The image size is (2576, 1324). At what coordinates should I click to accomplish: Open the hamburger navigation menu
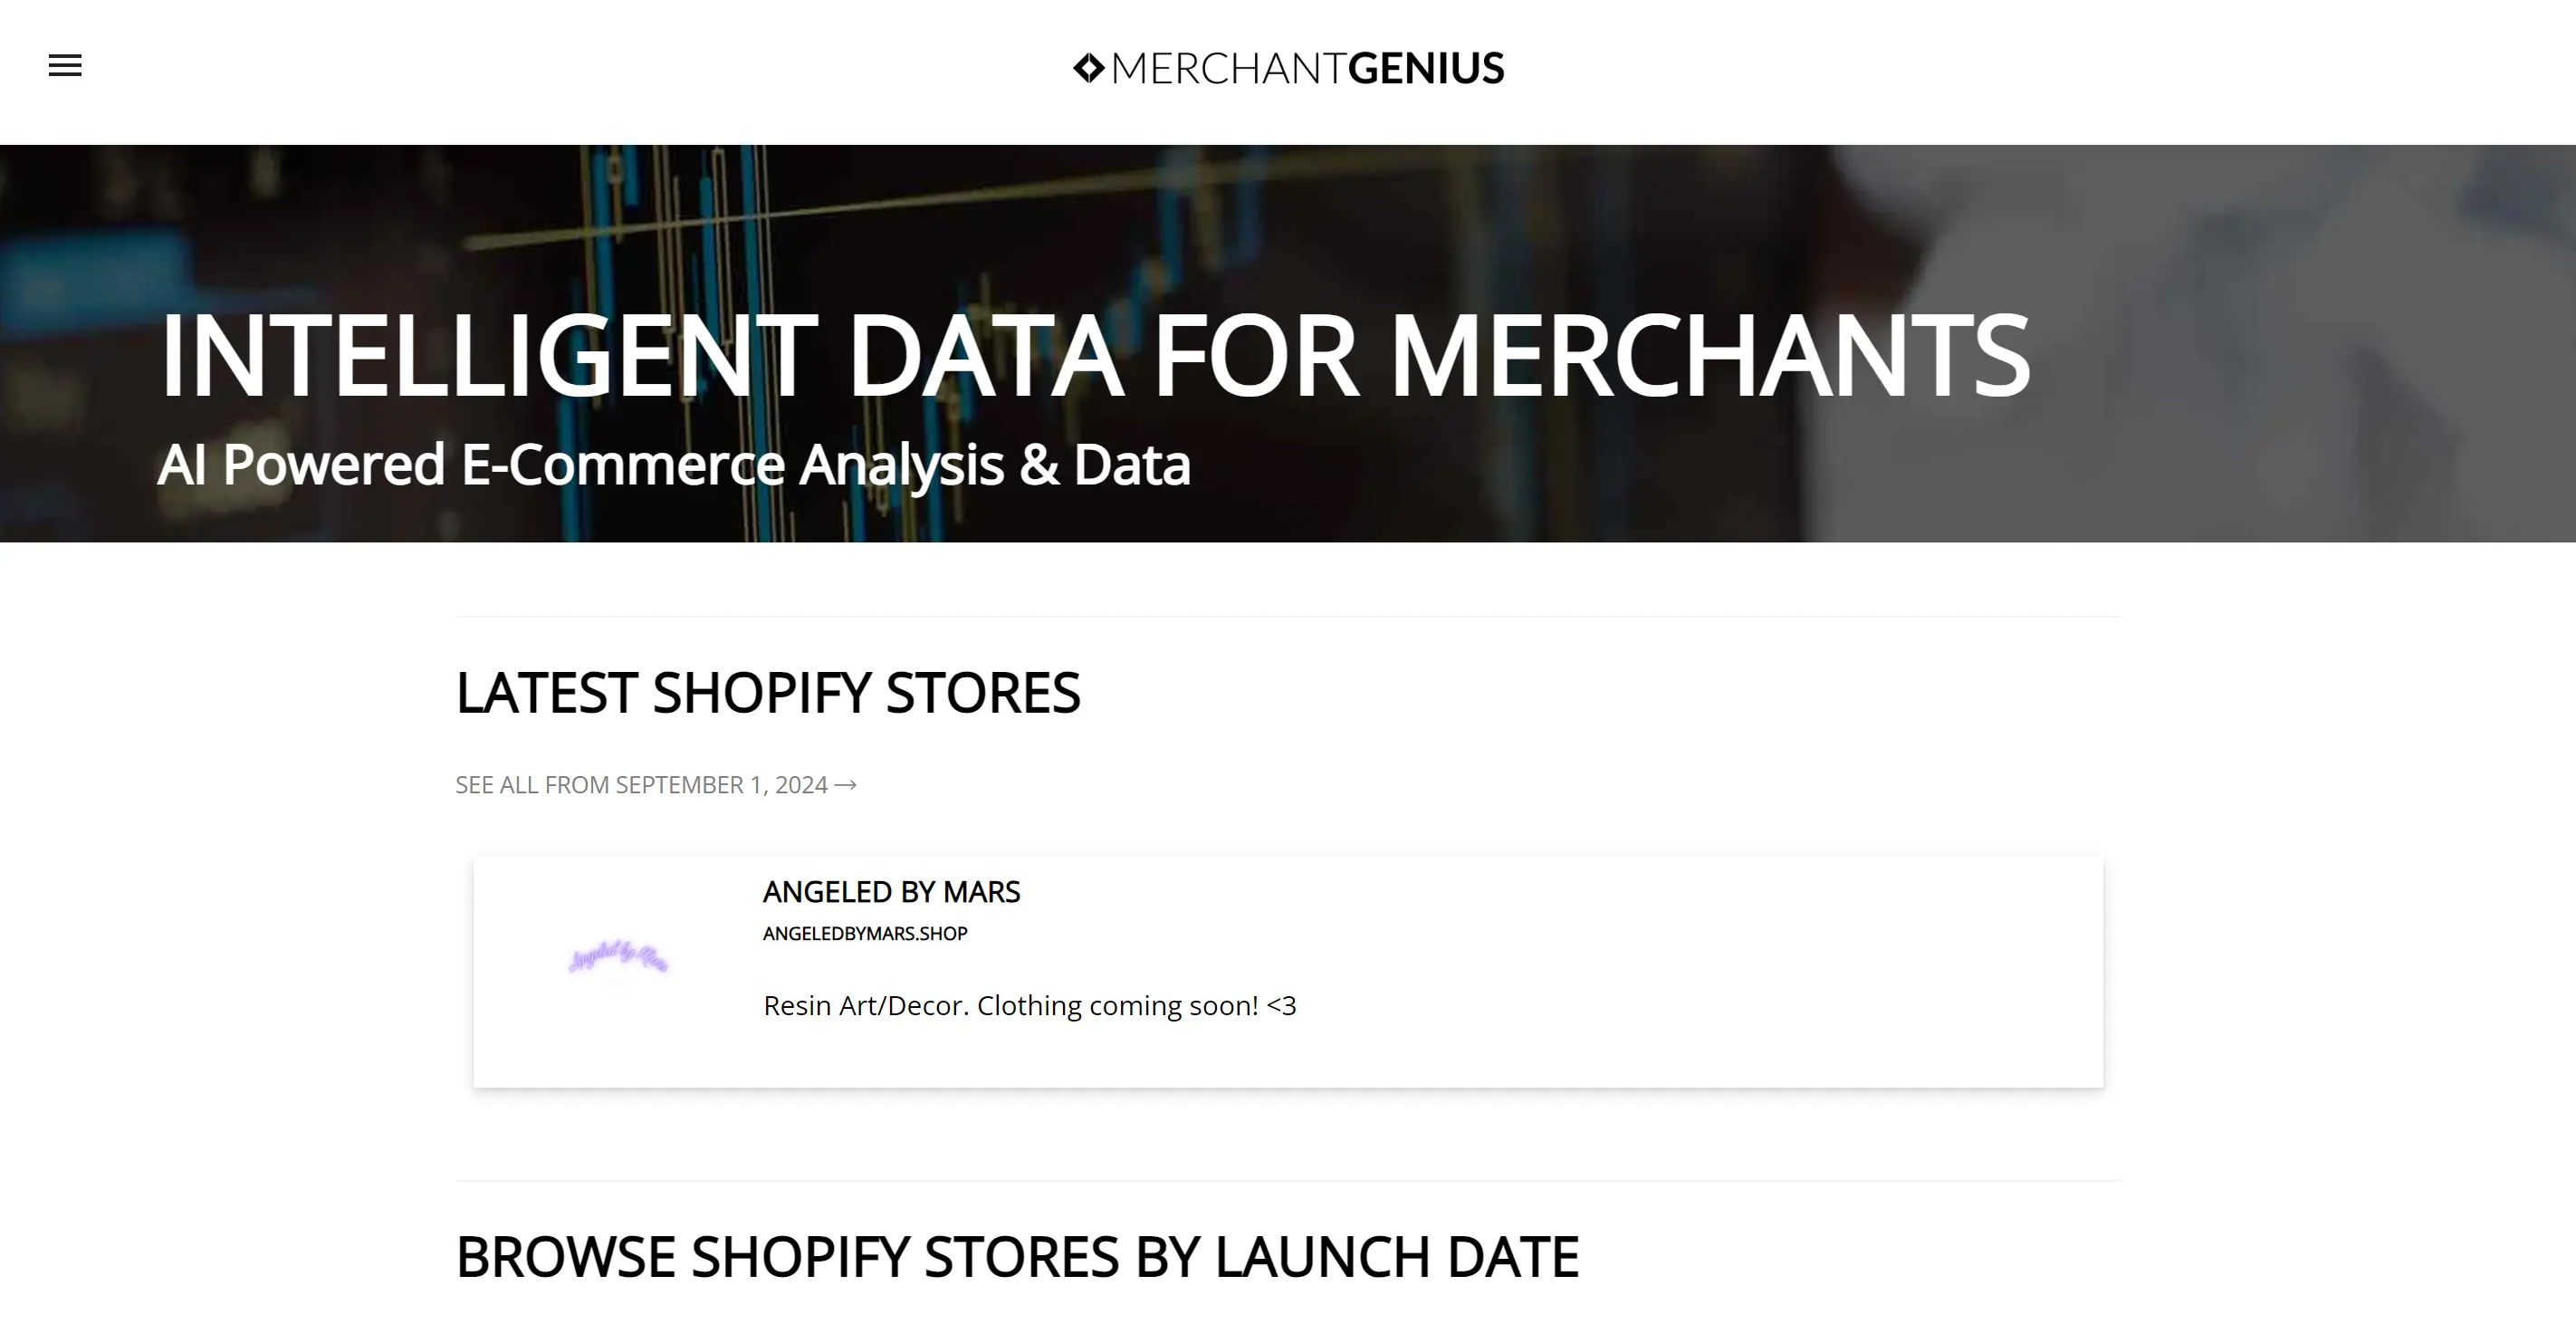65,66
